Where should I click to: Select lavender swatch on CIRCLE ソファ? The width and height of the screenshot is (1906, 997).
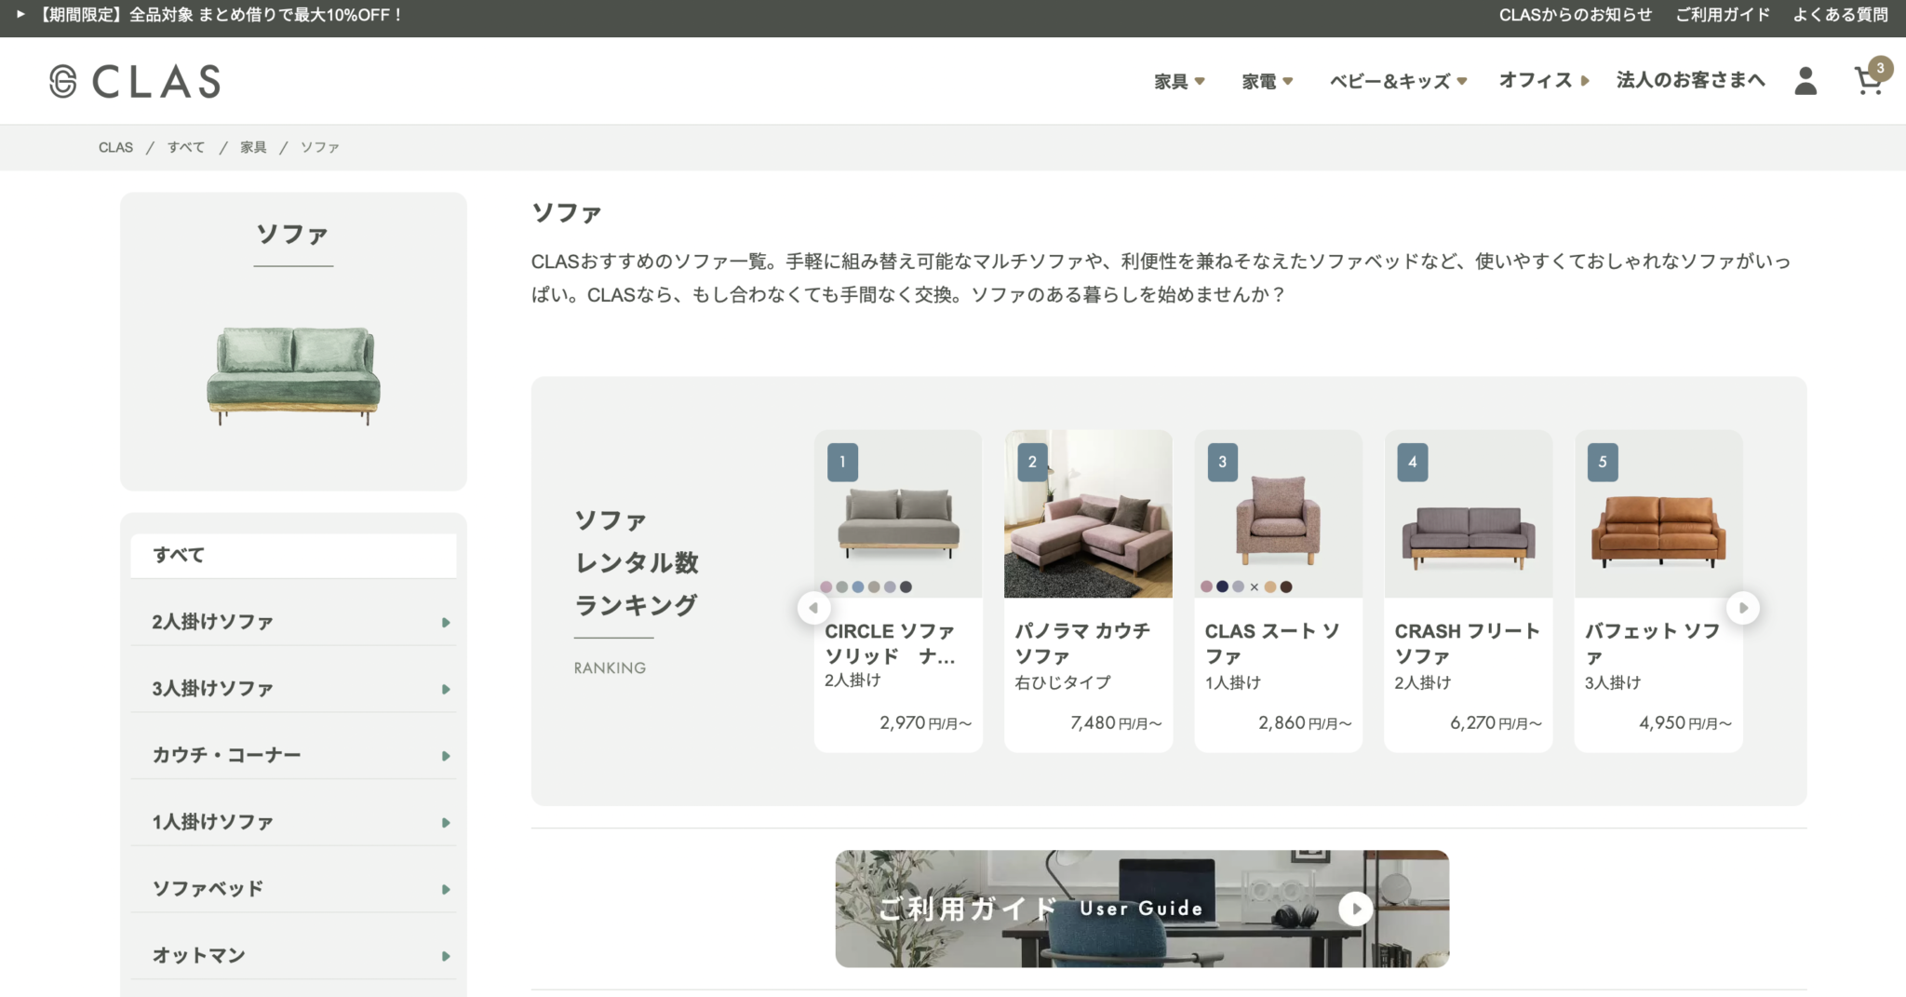[890, 586]
